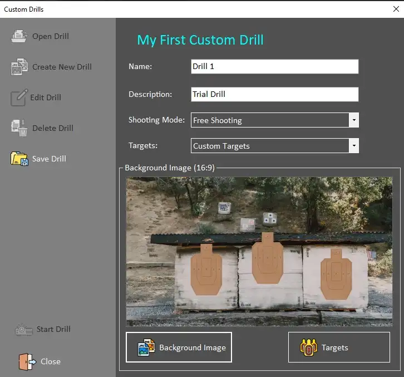Open the Free Shooting combo box
This screenshot has width=404, height=377.
[x=269, y=120]
